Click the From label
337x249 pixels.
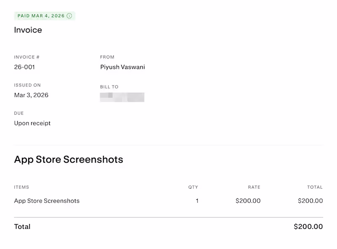pyautogui.click(x=107, y=57)
